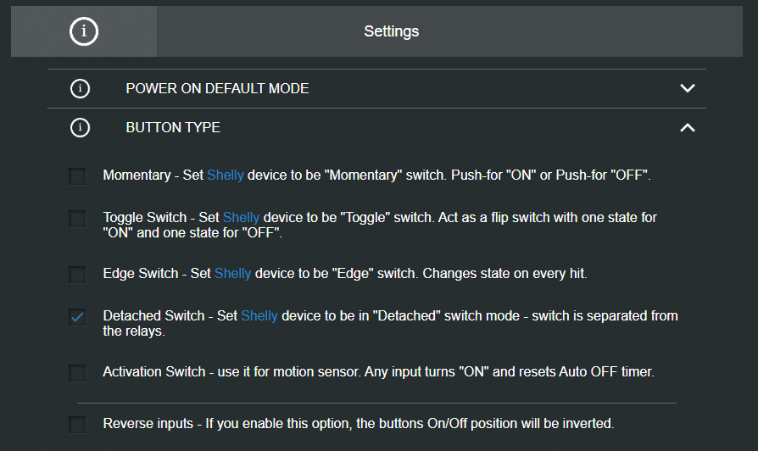
Task: Click the Button Type section title
Action: click(173, 128)
